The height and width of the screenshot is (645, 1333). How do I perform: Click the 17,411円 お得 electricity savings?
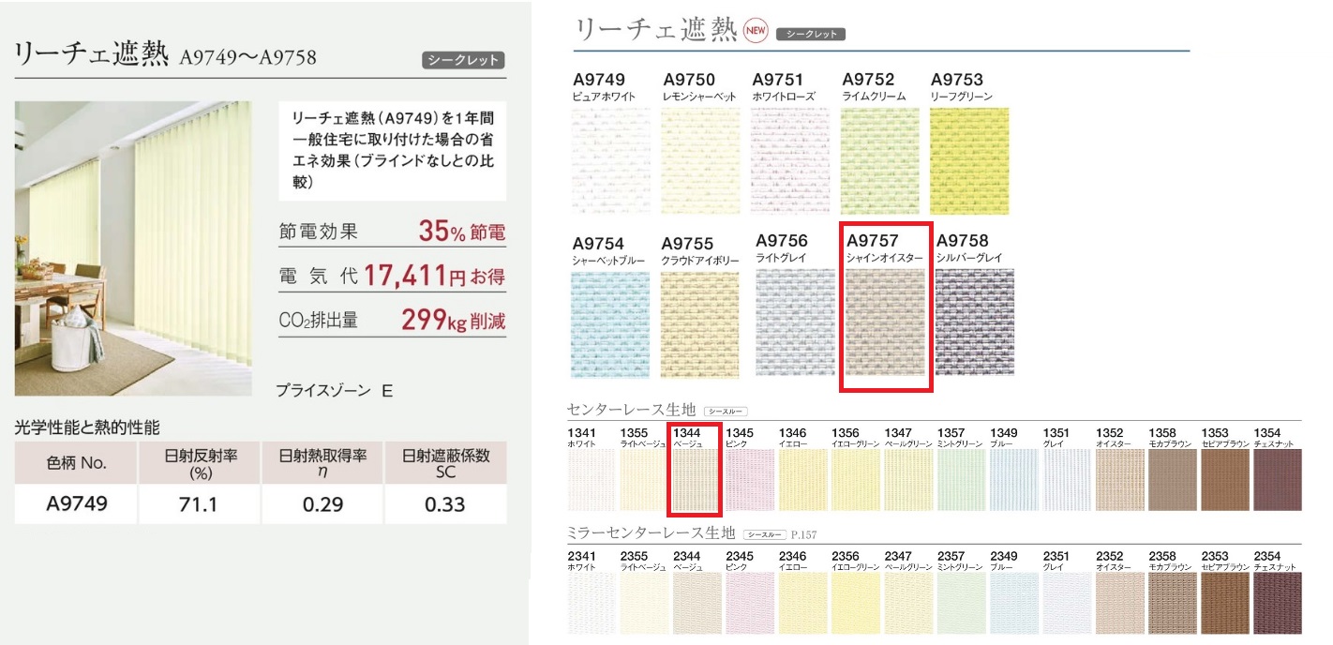point(434,276)
